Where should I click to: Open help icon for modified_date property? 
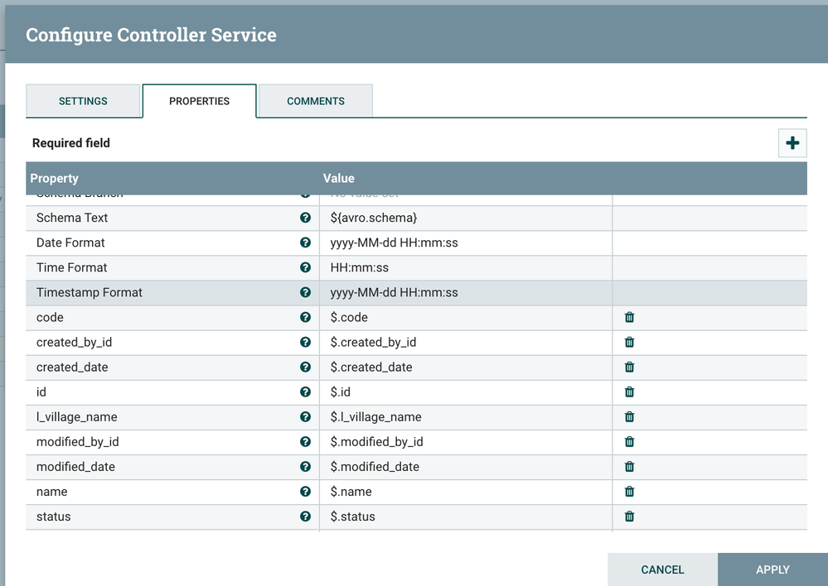[305, 466]
